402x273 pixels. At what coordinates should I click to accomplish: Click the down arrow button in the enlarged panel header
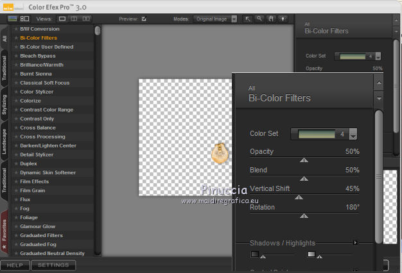379,98
